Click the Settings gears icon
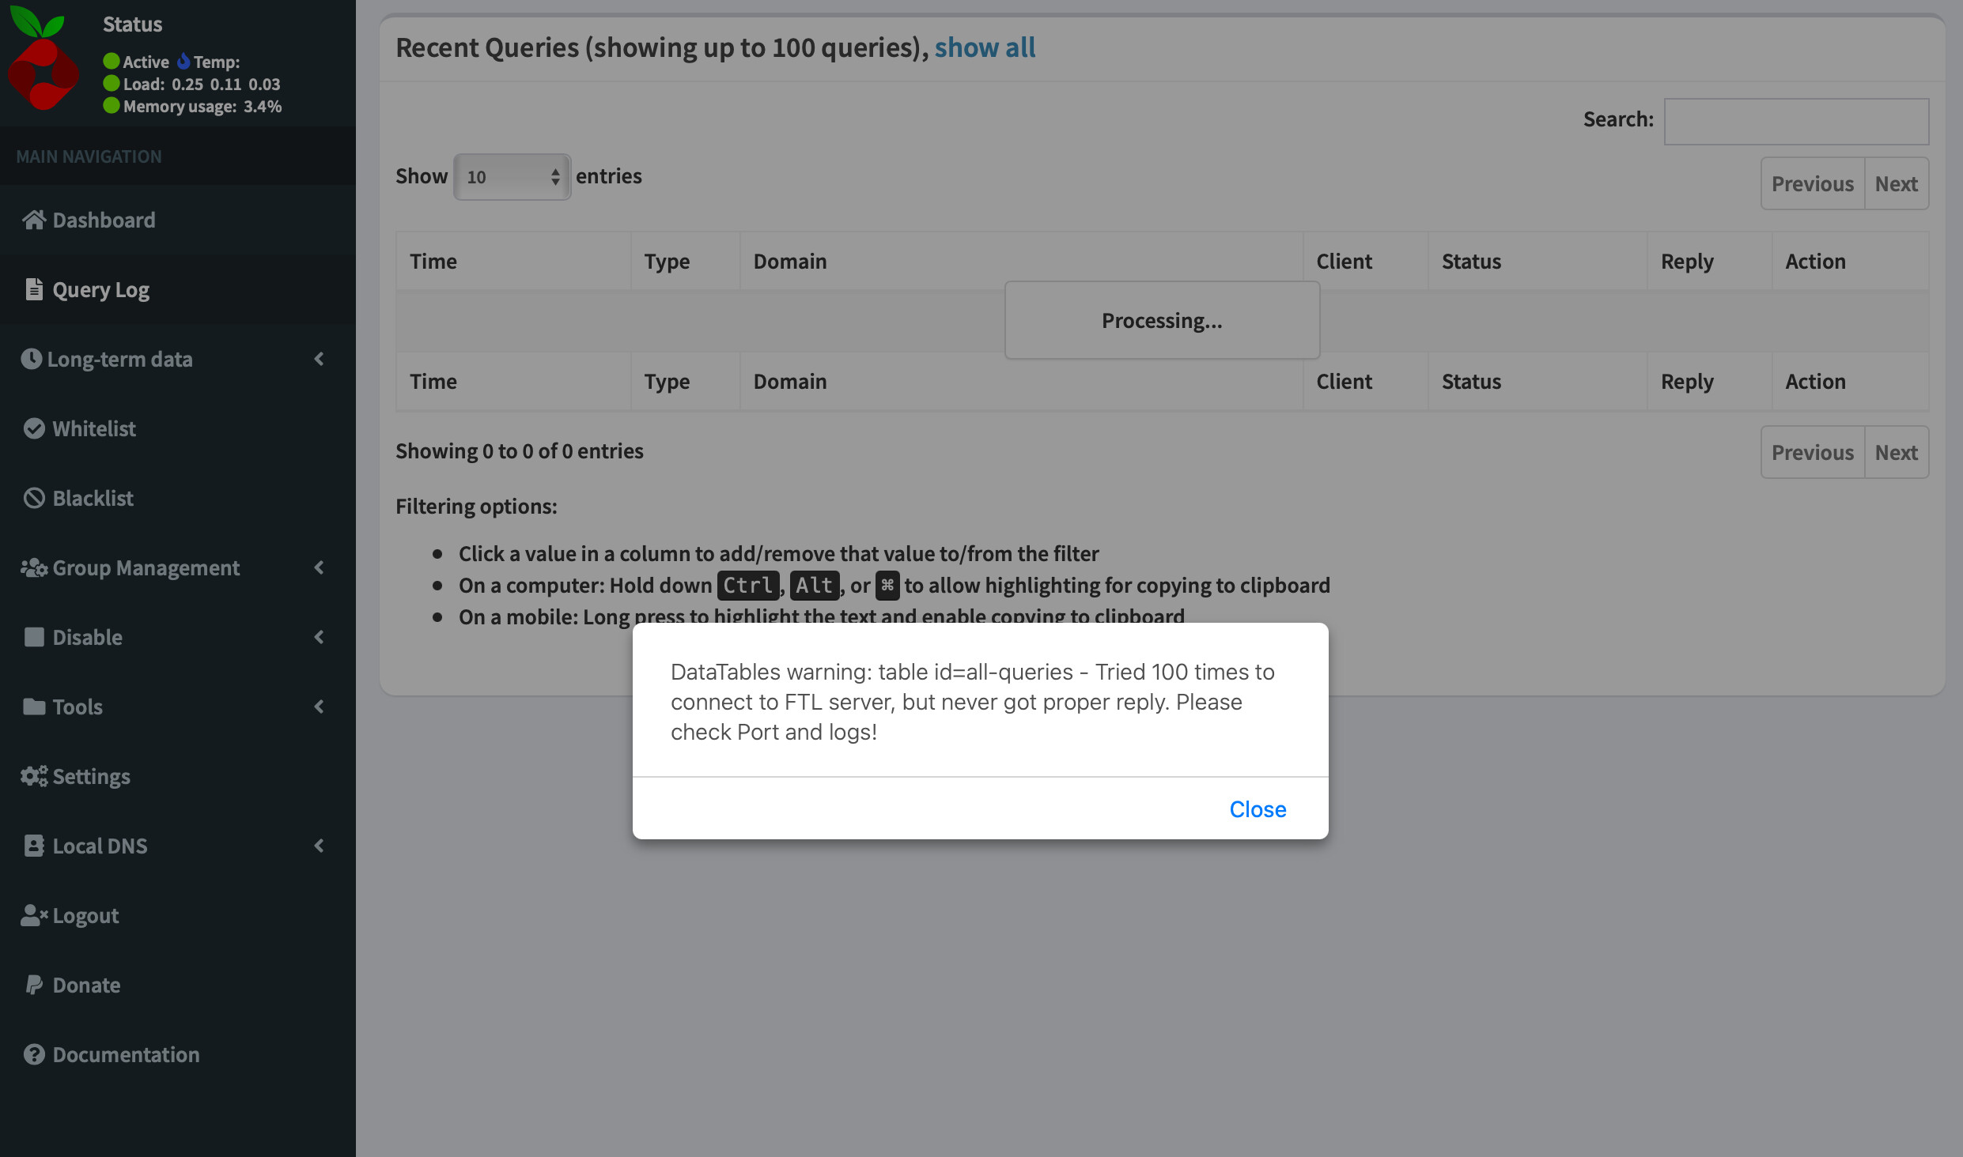This screenshot has width=1963, height=1157. tap(34, 776)
